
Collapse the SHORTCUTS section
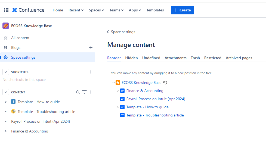click(6, 72)
